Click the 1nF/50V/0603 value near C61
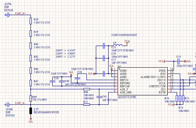Viewport: 196px width, 128px height. (110, 100)
